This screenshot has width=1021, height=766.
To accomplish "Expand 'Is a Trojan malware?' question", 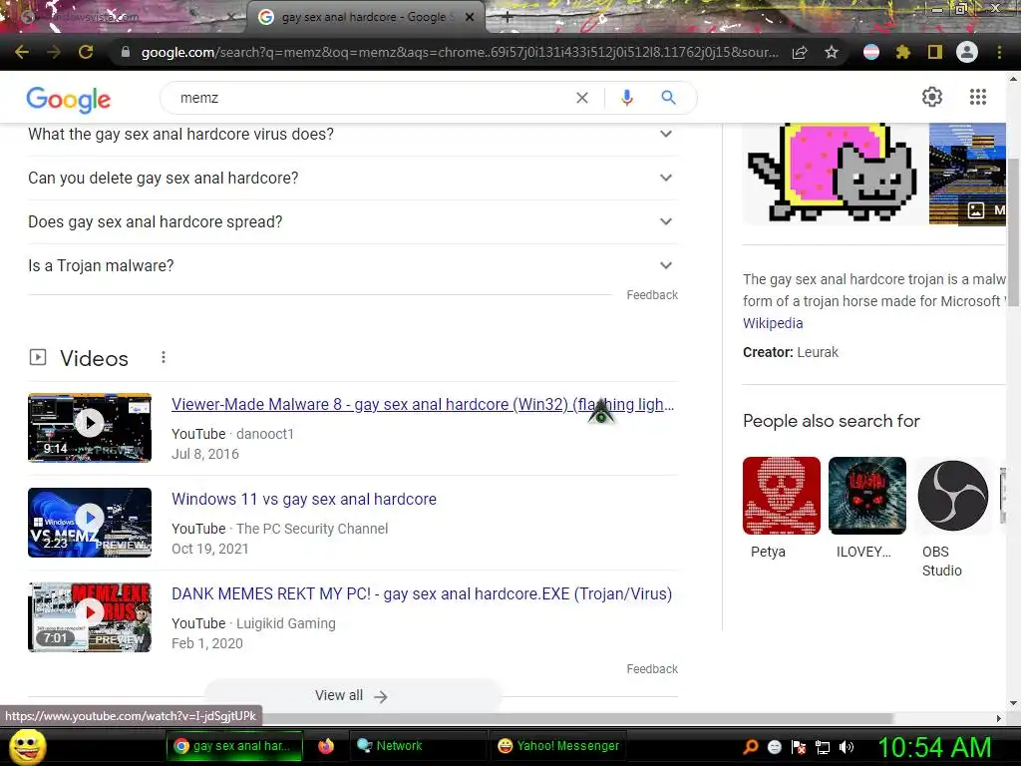I will pyautogui.click(x=353, y=265).
